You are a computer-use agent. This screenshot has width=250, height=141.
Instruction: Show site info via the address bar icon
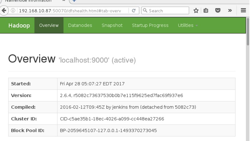(13, 11)
